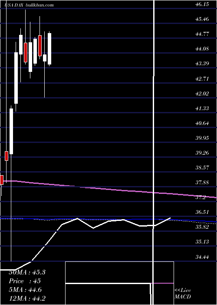This screenshot has width=217, height=305.
Task: Select the 39.95 price axis label
Action: (202, 138)
